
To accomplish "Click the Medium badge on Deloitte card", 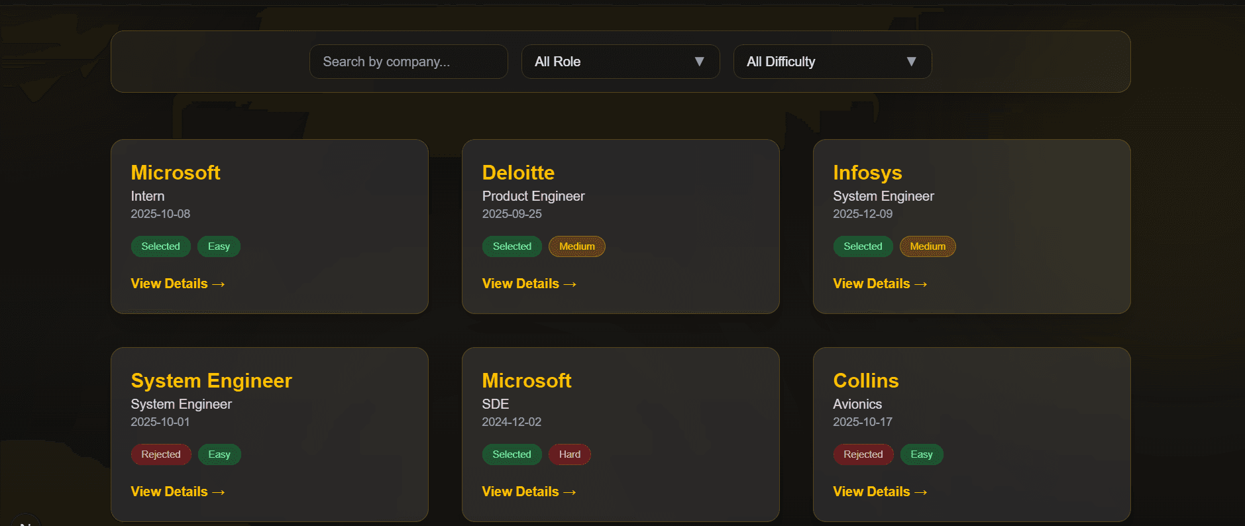I will click(x=577, y=246).
